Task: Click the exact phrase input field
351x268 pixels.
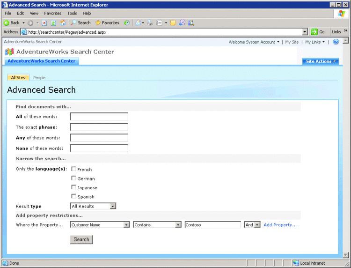Action: [x=99, y=127]
